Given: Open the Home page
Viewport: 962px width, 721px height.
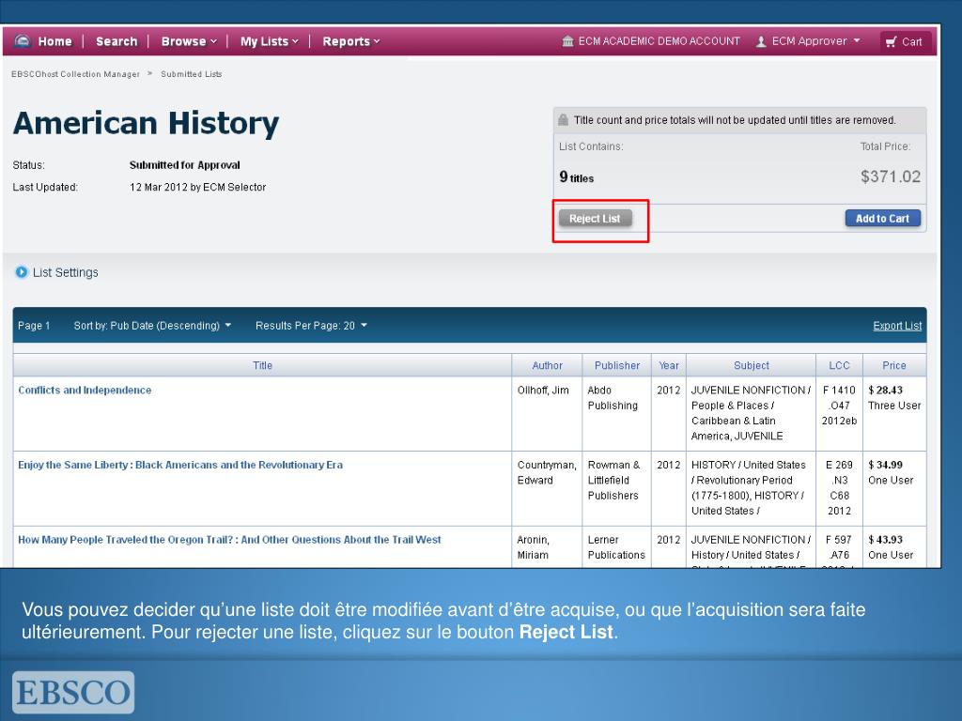Looking at the screenshot, I should tap(54, 41).
